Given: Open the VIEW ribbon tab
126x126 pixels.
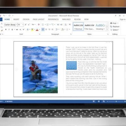Looking at the screenshot, I should (x=86, y=19).
